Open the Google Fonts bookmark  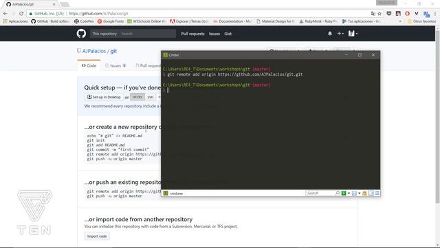(111, 21)
